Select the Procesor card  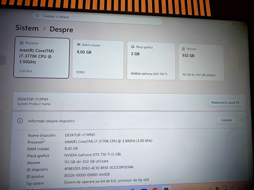41,58
